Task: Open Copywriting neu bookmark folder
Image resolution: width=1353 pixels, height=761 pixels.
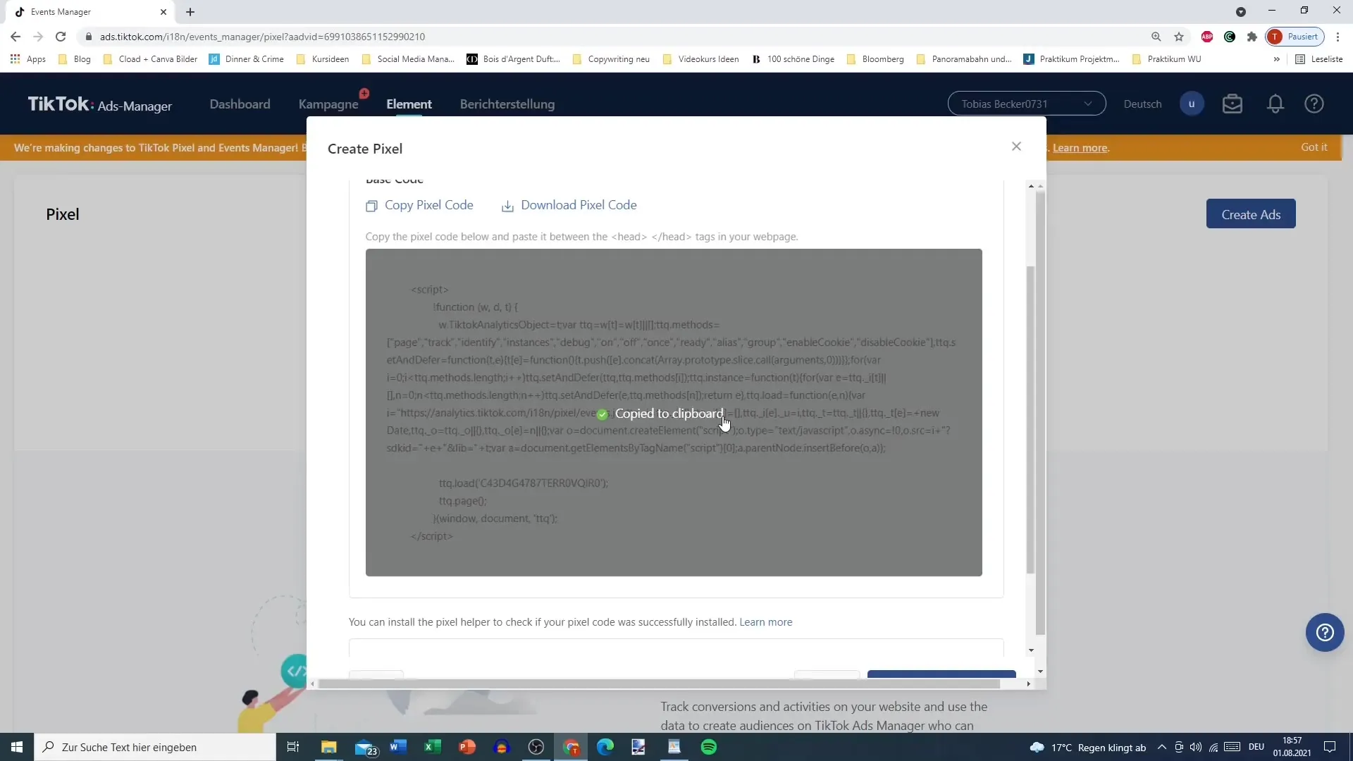Action: [x=611, y=59]
